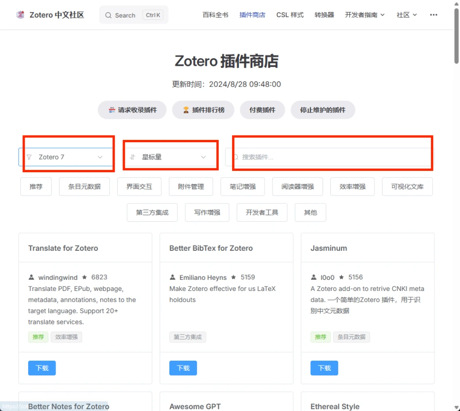The height and width of the screenshot is (411, 460).
Task: Click author icon beside l0o0
Action: click(314, 277)
